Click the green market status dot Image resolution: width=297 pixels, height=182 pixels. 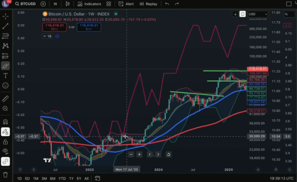[116, 14]
